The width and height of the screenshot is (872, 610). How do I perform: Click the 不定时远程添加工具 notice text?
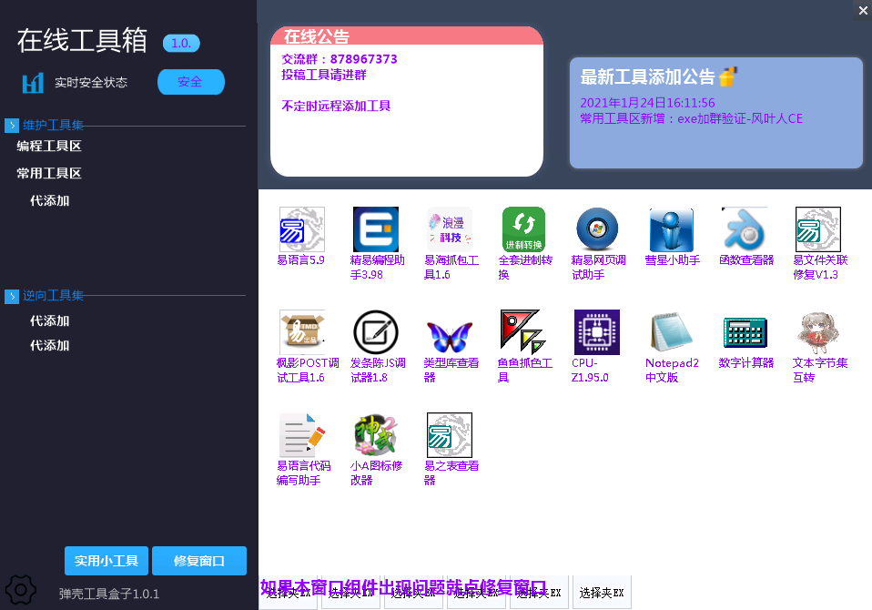pyautogui.click(x=336, y=106)
